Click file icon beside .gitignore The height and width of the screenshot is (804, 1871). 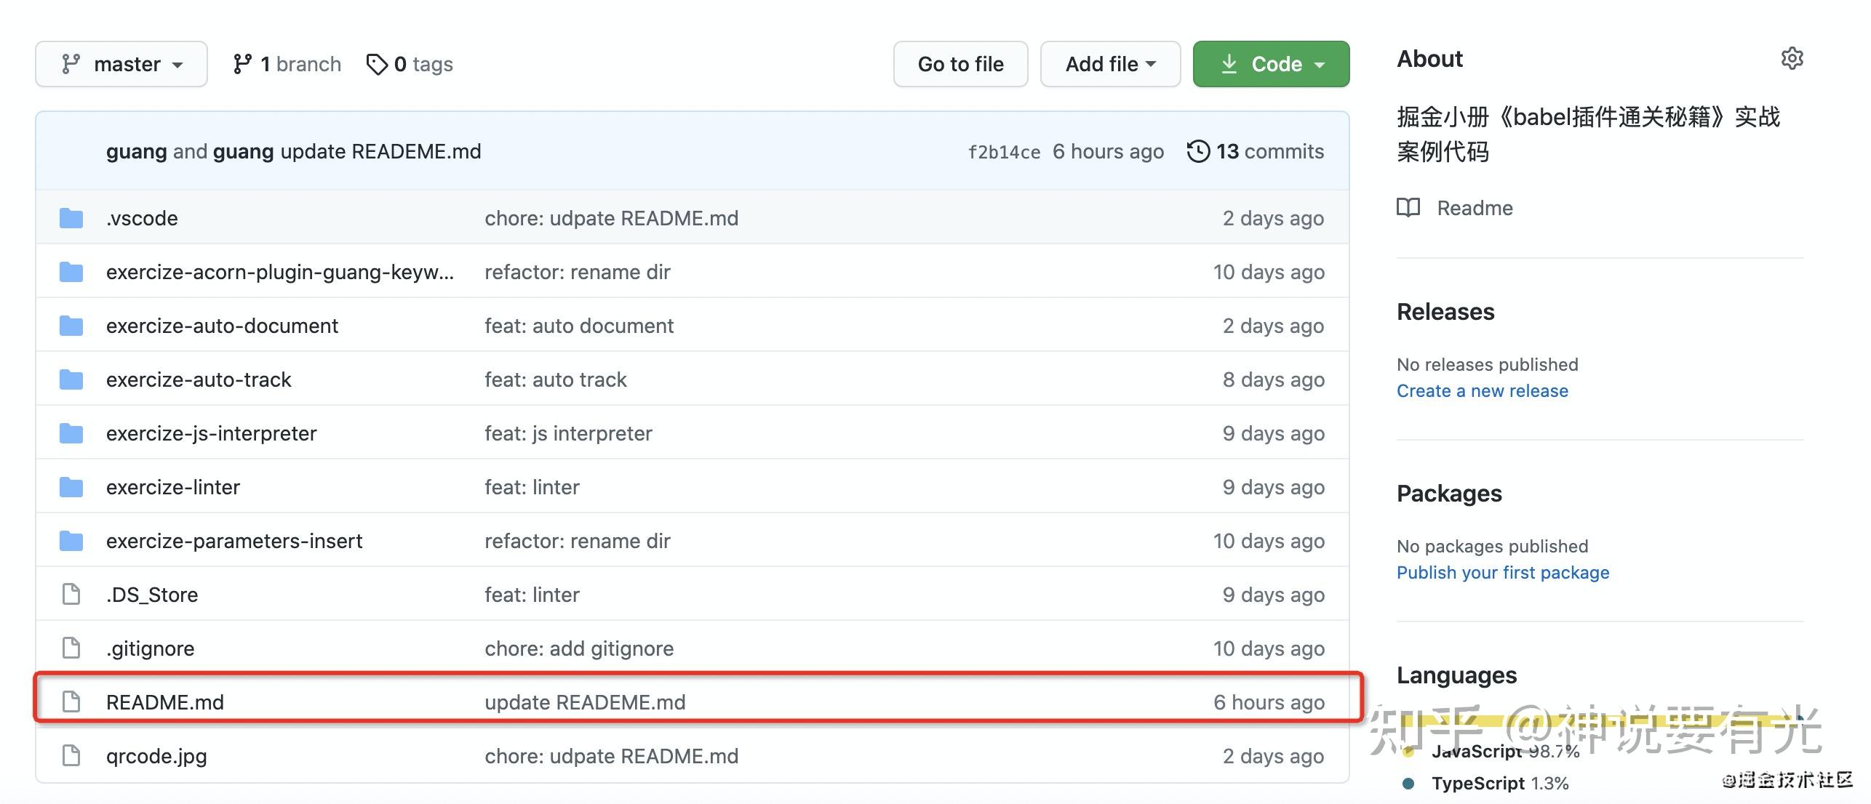coord(71,648)
